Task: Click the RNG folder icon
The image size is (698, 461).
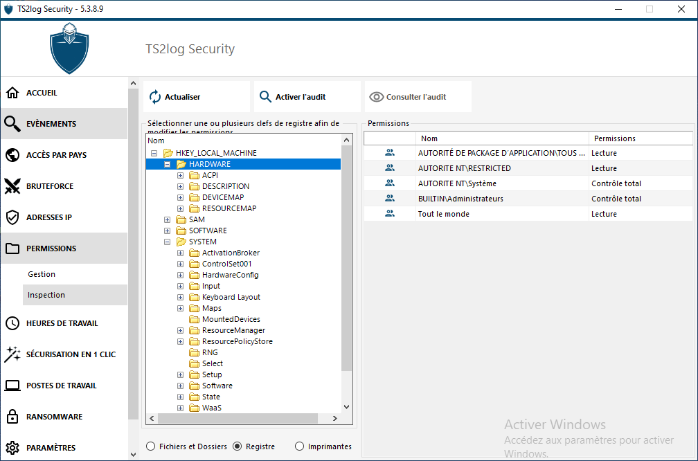Action: point(194,352)
